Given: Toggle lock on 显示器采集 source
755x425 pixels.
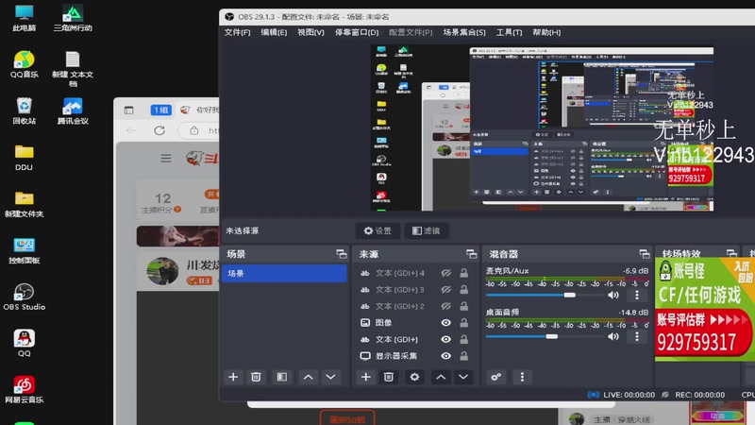Looking at the screenshot, I should tap(463, 356).
